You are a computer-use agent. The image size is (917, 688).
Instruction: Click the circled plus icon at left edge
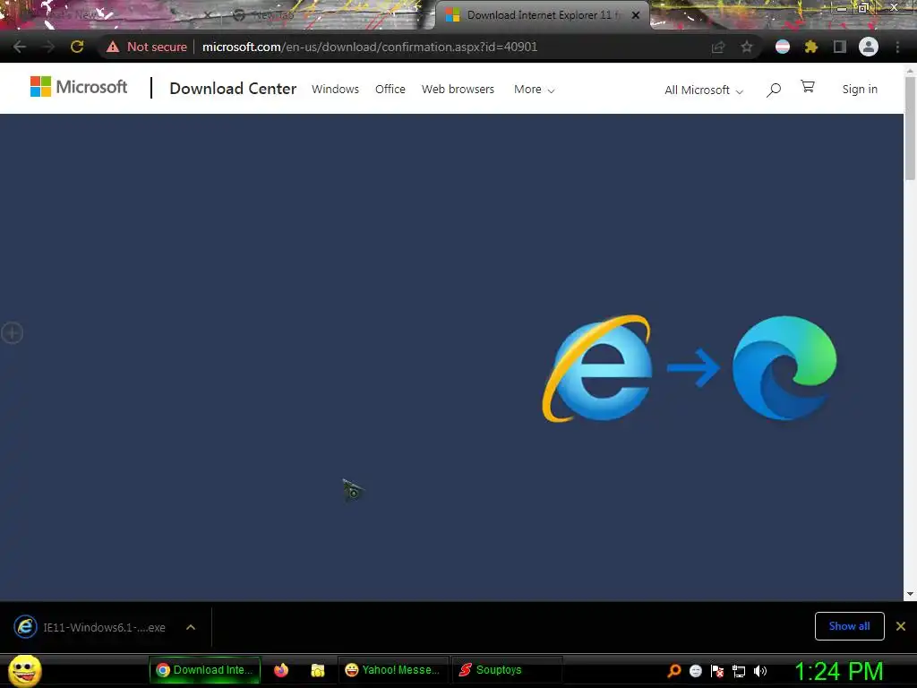[12, 333]
